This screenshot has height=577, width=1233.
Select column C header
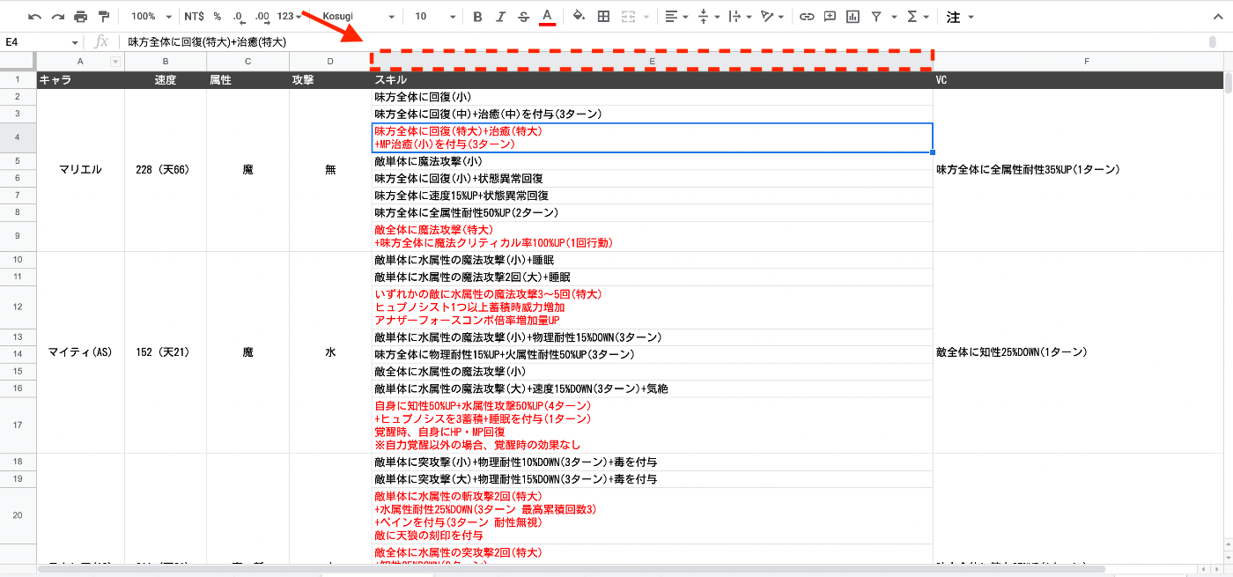click(x=247, y=61)
